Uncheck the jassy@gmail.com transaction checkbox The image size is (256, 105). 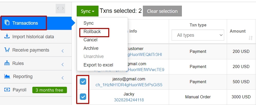pos(83,81)
